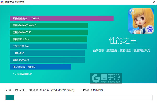Click the 自研引擎，超高跑分 description line
This screenshot has width=157, height=103.
click(x=121, y=51)
